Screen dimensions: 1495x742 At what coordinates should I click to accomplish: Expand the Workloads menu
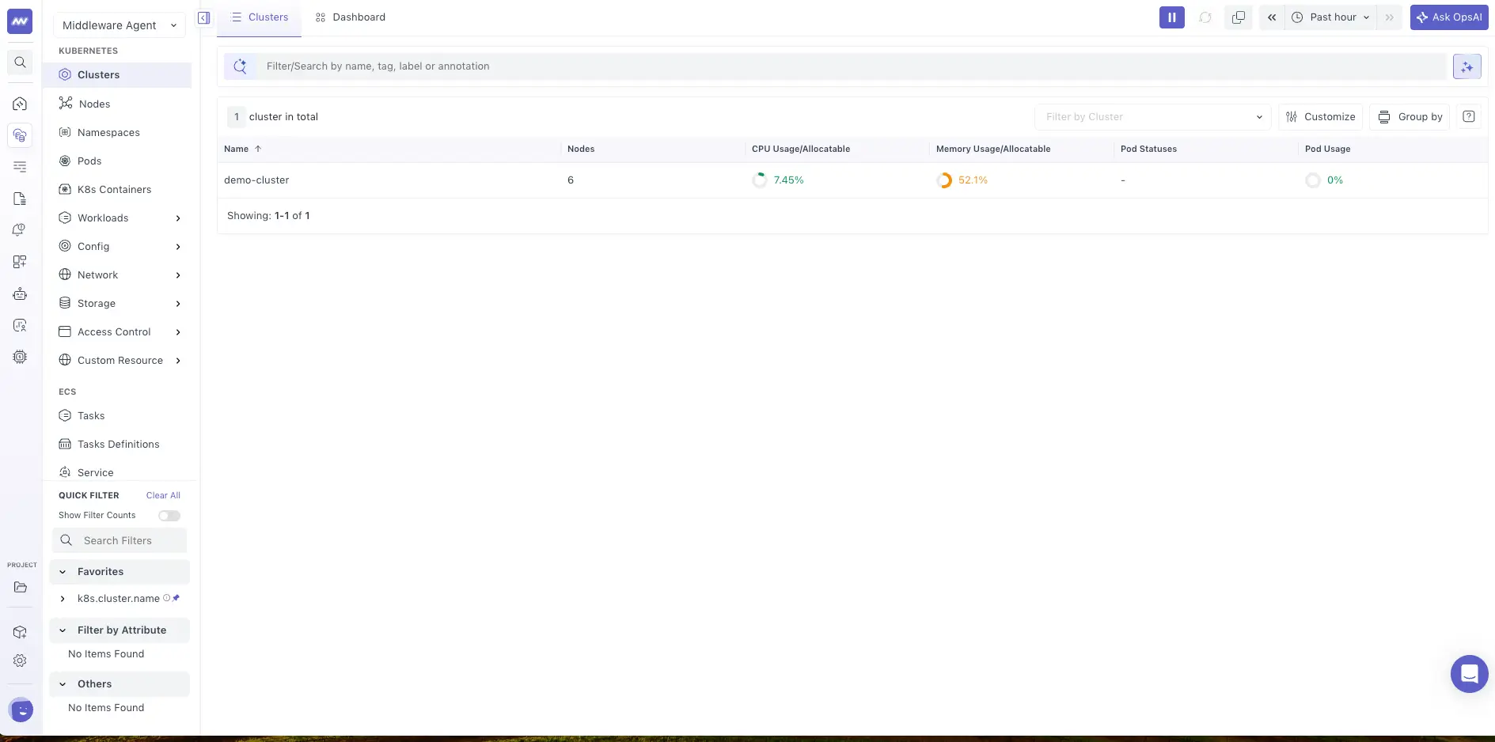[120, 218]
